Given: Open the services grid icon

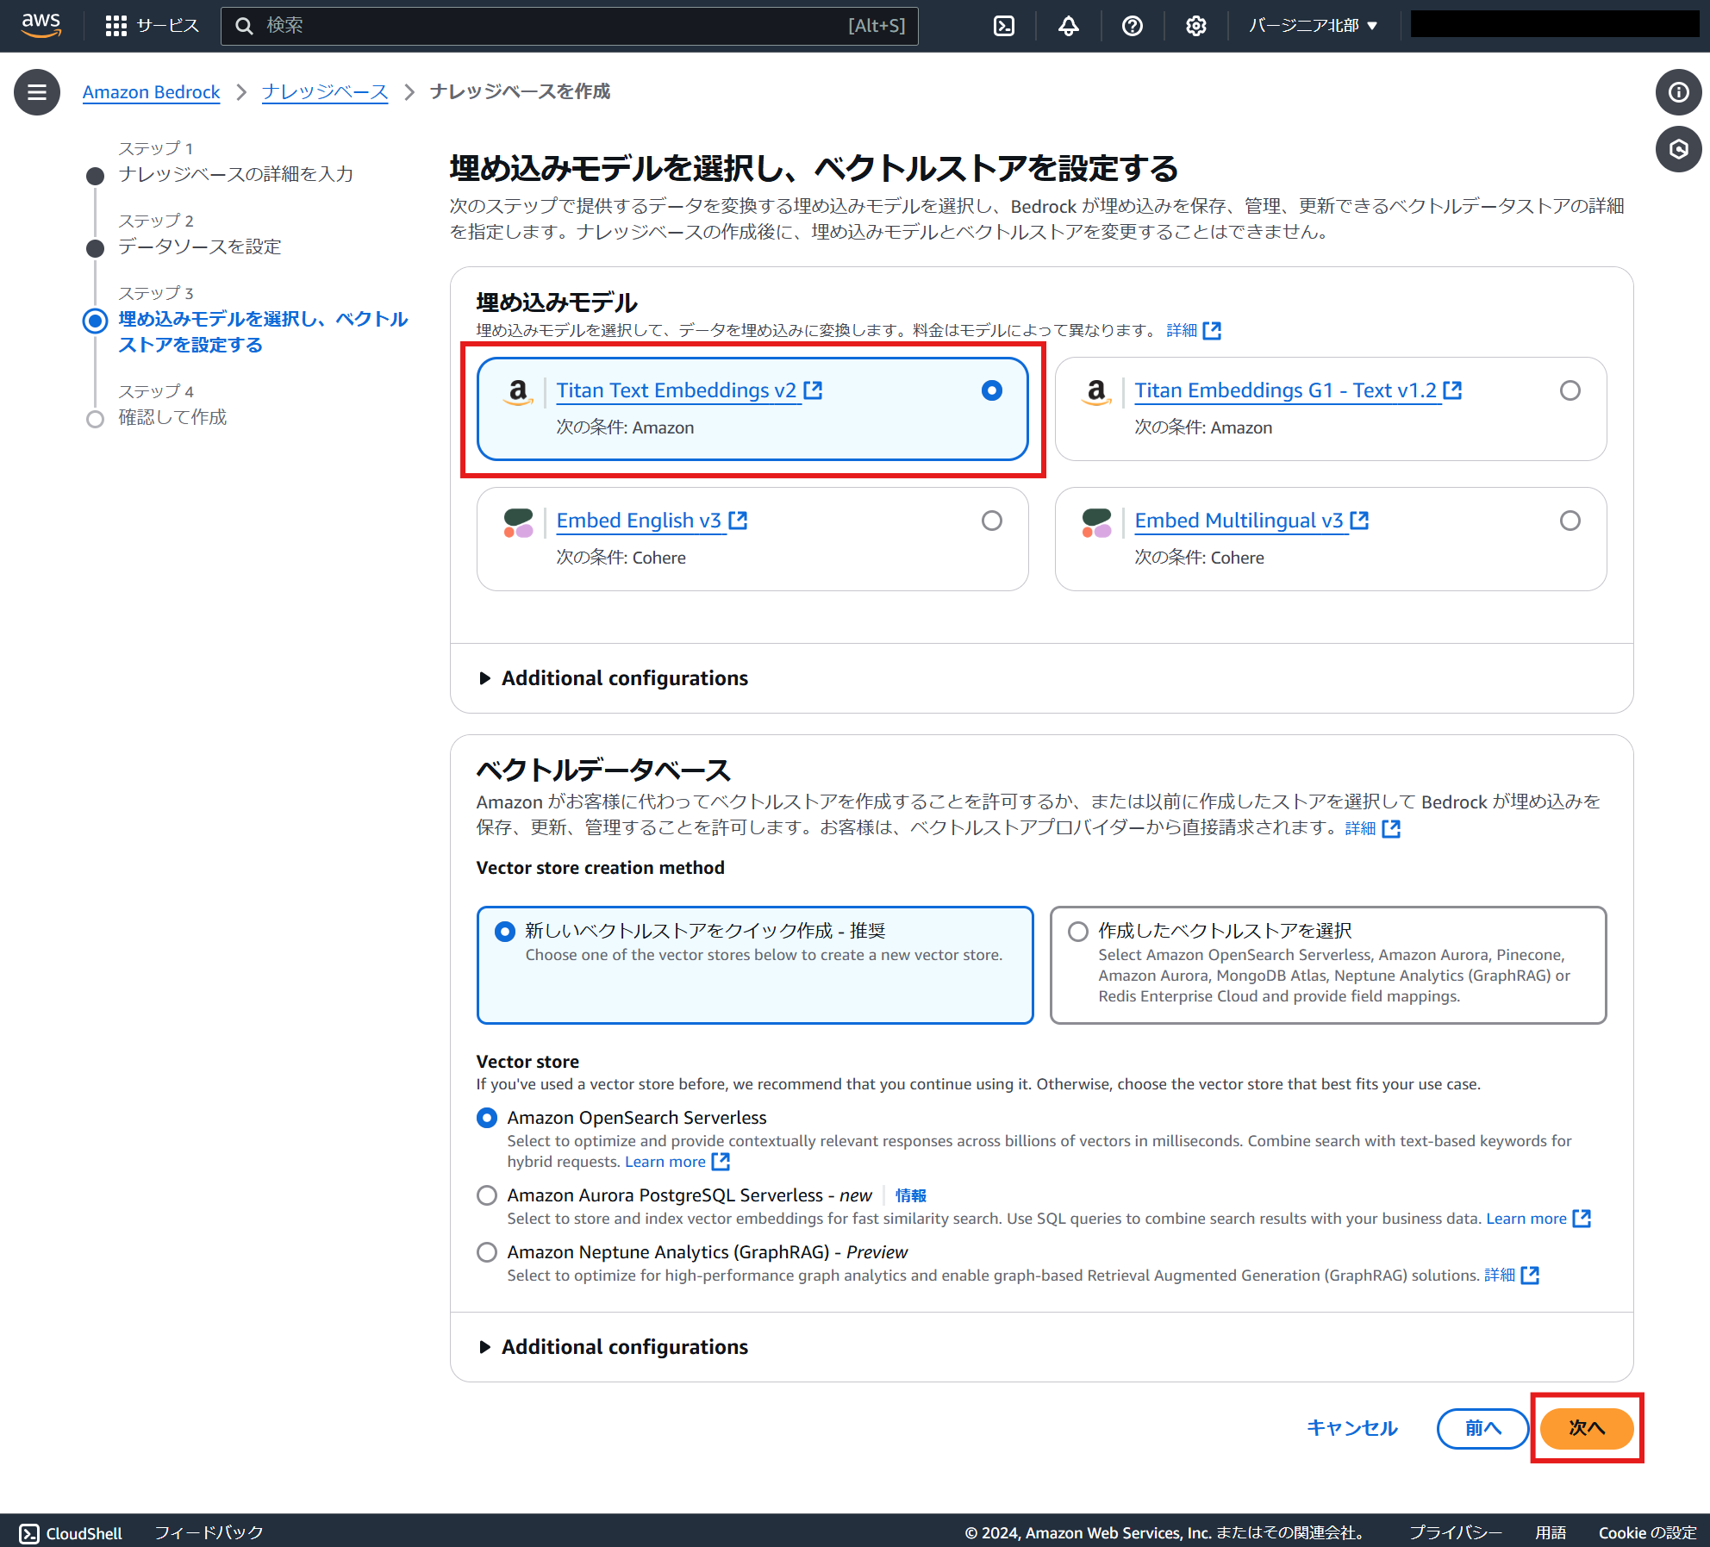Looking at the screenshot, I should (116, 26).
